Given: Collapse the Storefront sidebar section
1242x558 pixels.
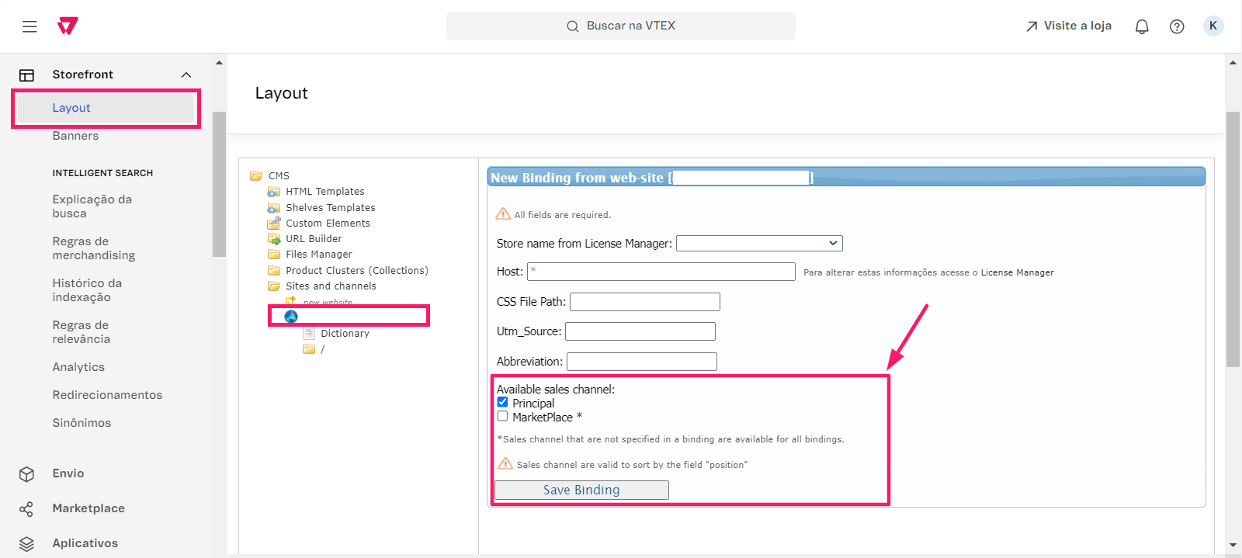Looking at the screenshot, I should pos(186,75).
